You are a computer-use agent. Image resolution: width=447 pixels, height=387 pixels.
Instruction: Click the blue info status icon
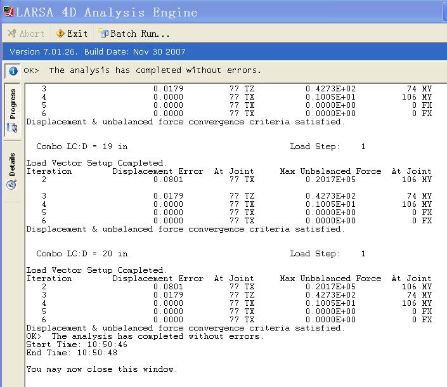point(13,70)
